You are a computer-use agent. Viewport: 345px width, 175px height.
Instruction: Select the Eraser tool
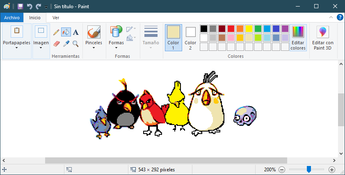click(57, 44)
